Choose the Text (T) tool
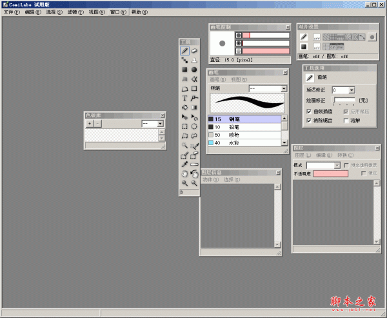Viewport: 387px width, 318px height. coord(184,98)
